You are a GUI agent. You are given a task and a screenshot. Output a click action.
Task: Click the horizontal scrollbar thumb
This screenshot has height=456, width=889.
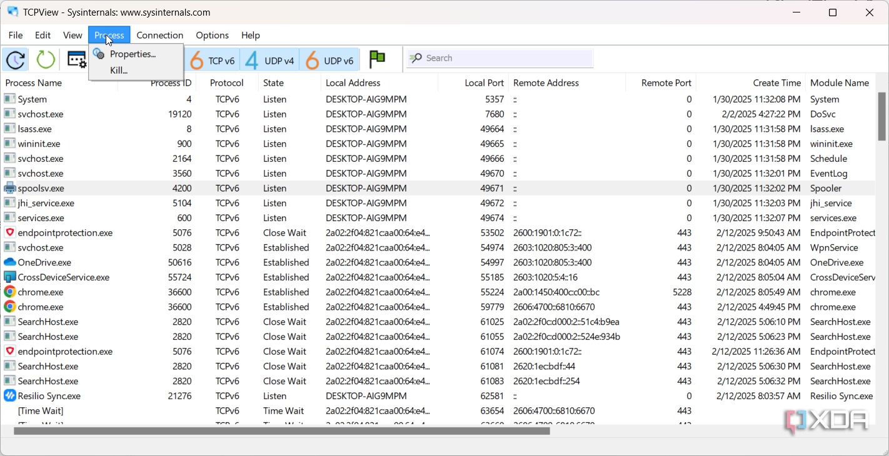[282, 430]
